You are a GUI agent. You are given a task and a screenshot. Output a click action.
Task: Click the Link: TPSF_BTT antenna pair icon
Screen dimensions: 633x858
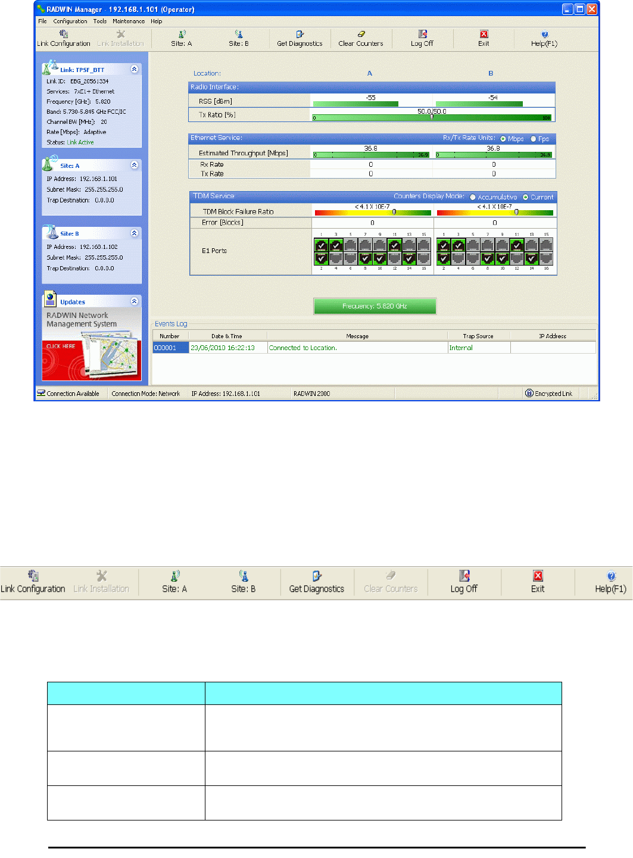tap(51, 67)
